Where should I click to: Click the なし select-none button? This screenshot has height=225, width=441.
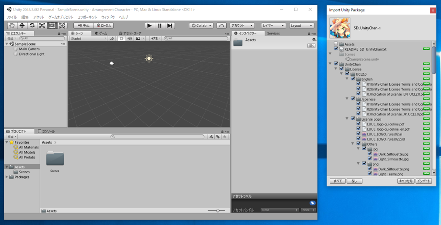(x=354, y=181)
